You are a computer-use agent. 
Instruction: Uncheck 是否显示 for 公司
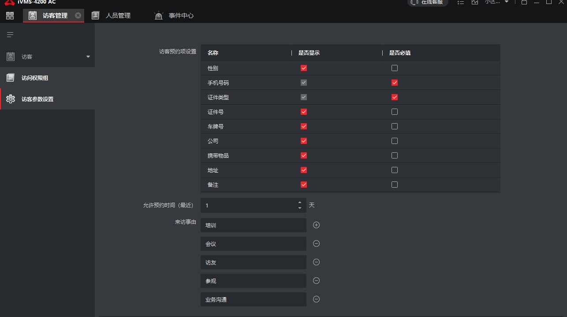304,141
